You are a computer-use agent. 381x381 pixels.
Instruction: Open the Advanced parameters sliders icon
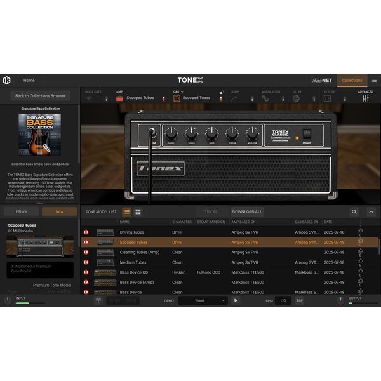366,98
